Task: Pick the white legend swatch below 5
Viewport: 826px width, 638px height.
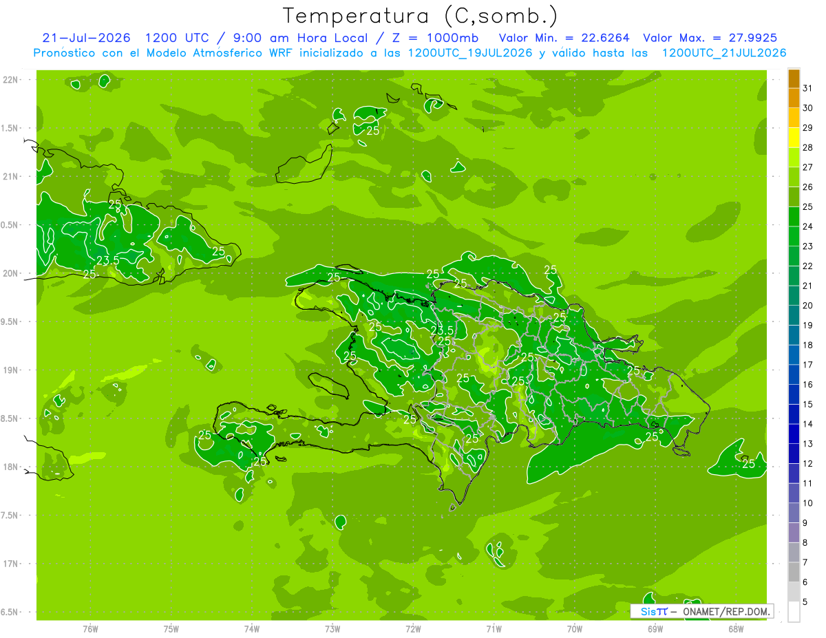Action: pyautogui.click(x=794, y=612)
